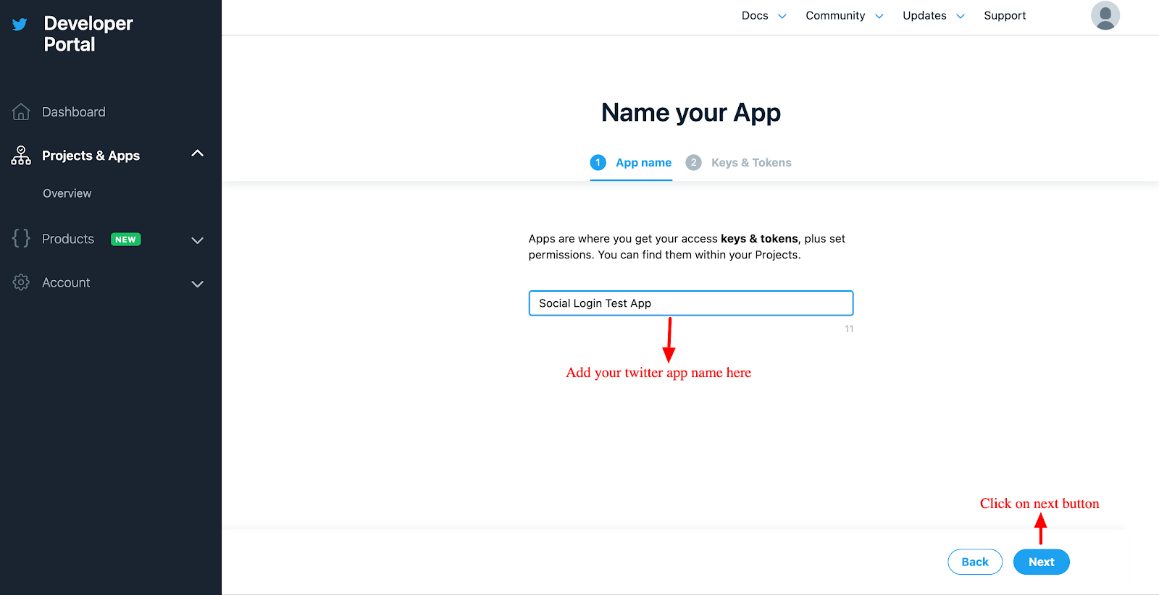Click Projects & Apps sidebar label
1159x595 pixels.
91,156
